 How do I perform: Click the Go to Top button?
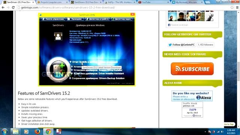tap(229, 124)
